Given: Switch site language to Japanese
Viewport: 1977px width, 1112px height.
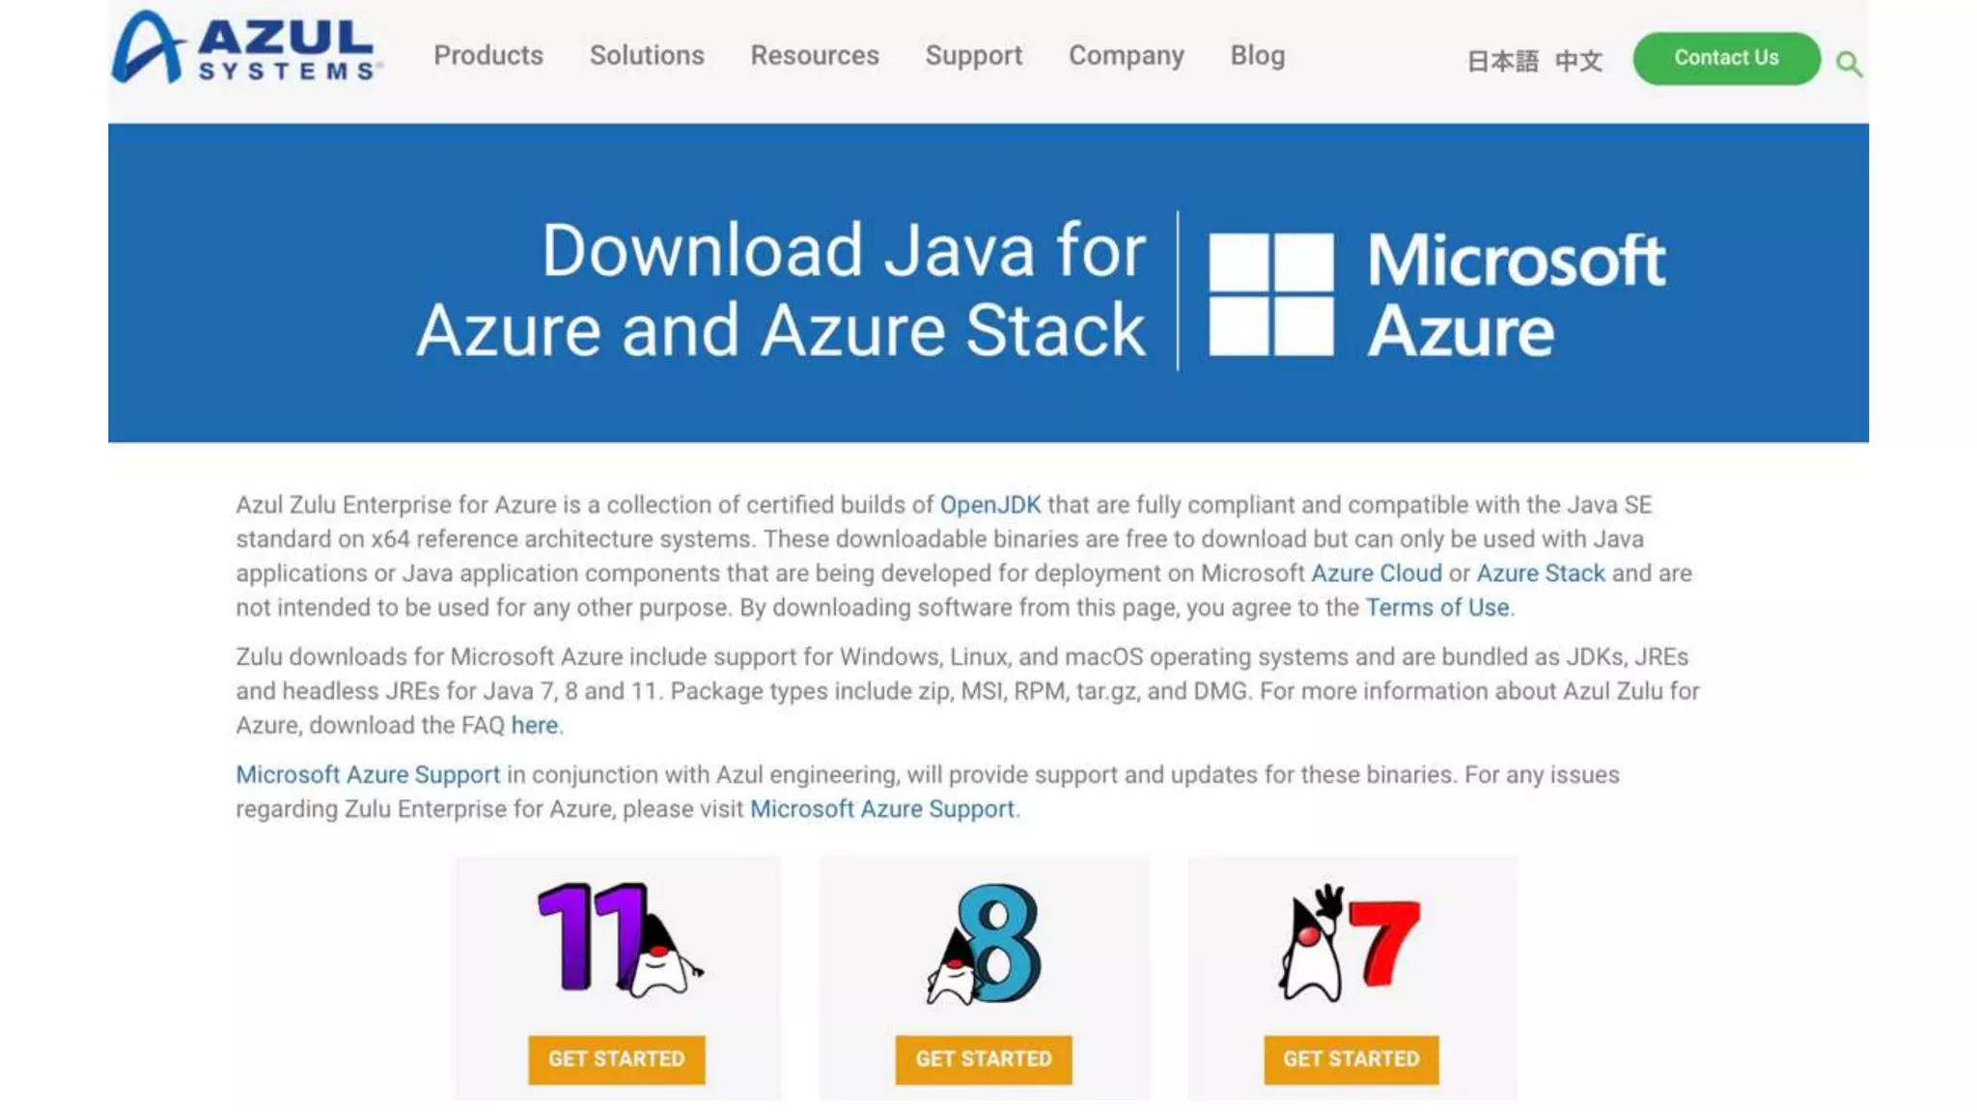Looking at the screenshot, I should click(1502, 62).
